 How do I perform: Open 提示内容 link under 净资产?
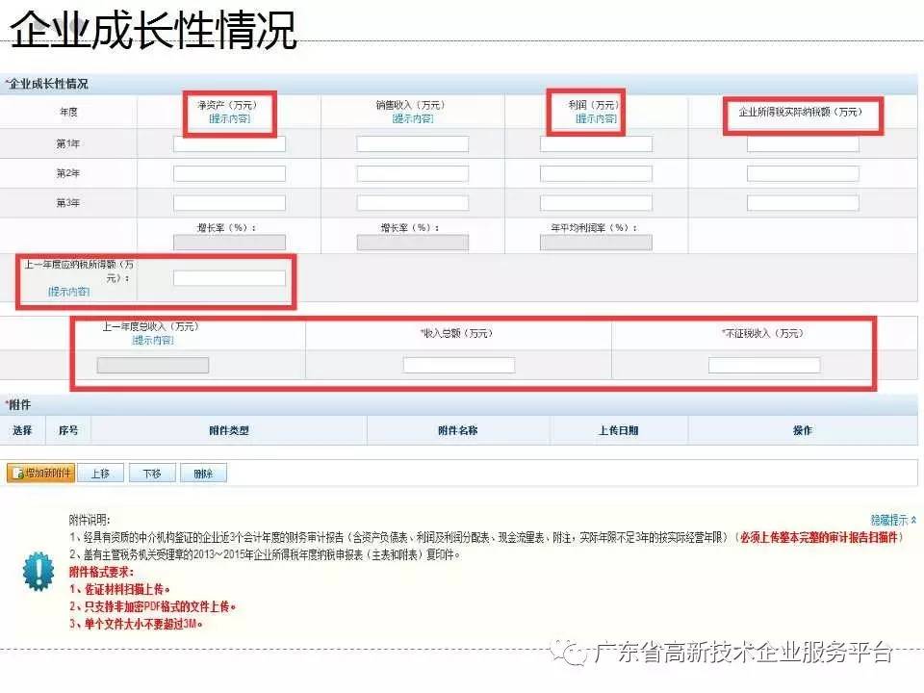[x=229, y=118]
